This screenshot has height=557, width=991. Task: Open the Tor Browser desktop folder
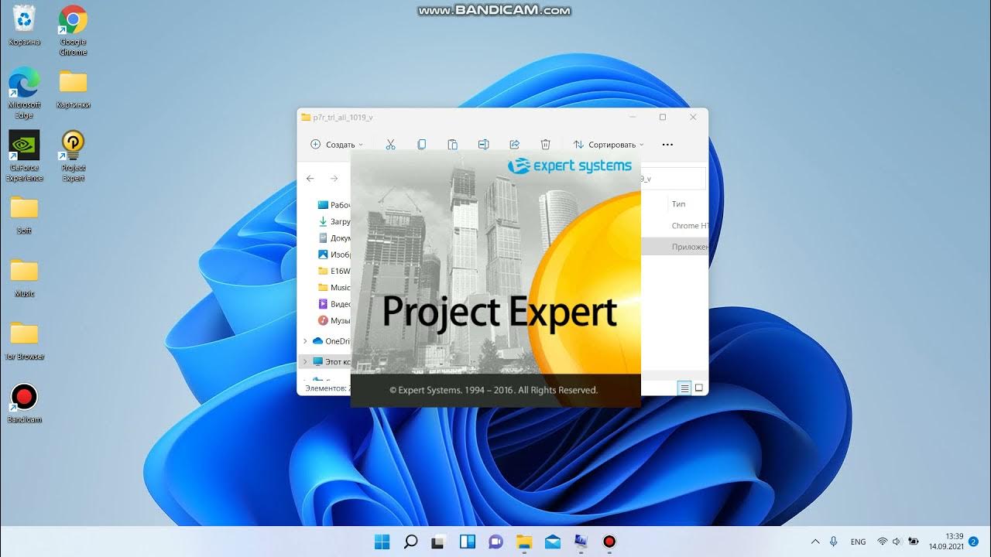click(x=24, y=341)
